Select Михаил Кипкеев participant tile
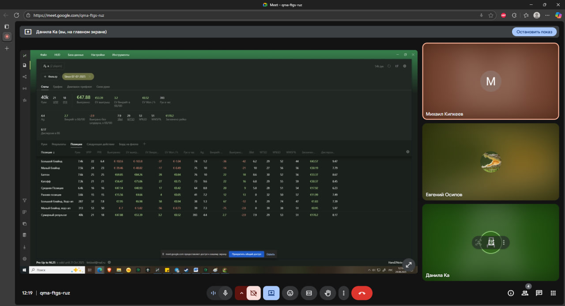Viewport: 565px width, 306px height. click(x=490, y=81)
